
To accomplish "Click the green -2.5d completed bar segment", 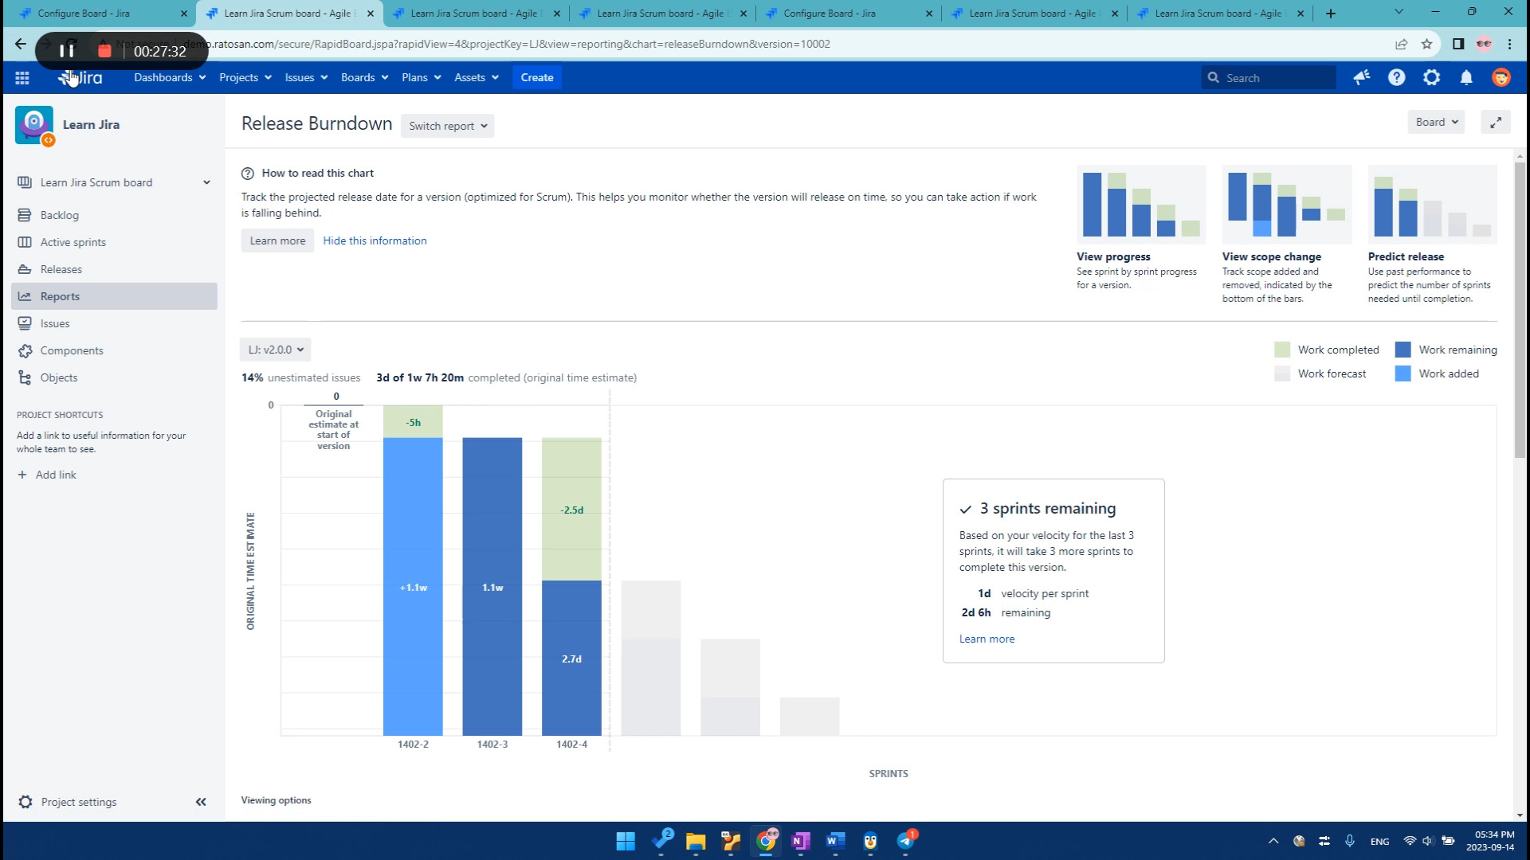I will 571,510.
